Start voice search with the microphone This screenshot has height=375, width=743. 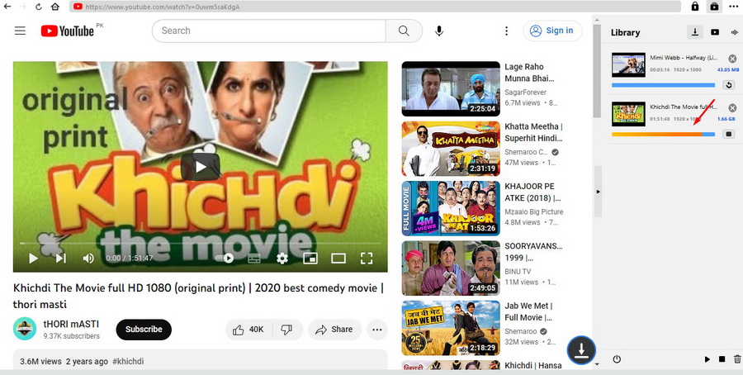tap(439, 31)
